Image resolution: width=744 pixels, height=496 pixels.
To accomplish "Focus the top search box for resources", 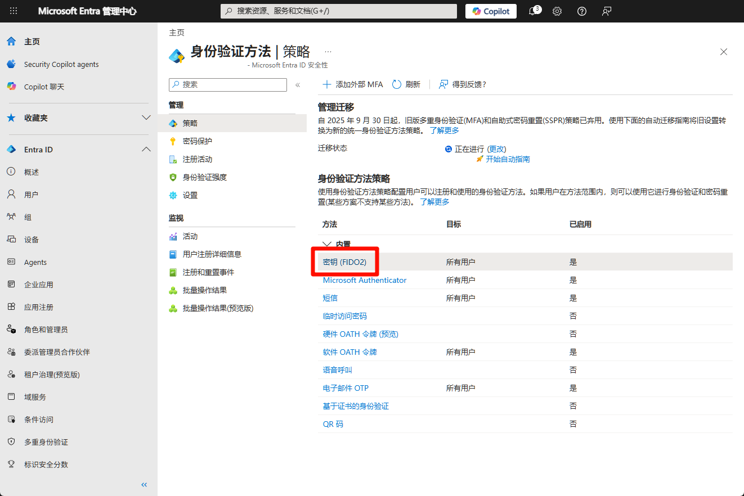I will tap(339, 11).
